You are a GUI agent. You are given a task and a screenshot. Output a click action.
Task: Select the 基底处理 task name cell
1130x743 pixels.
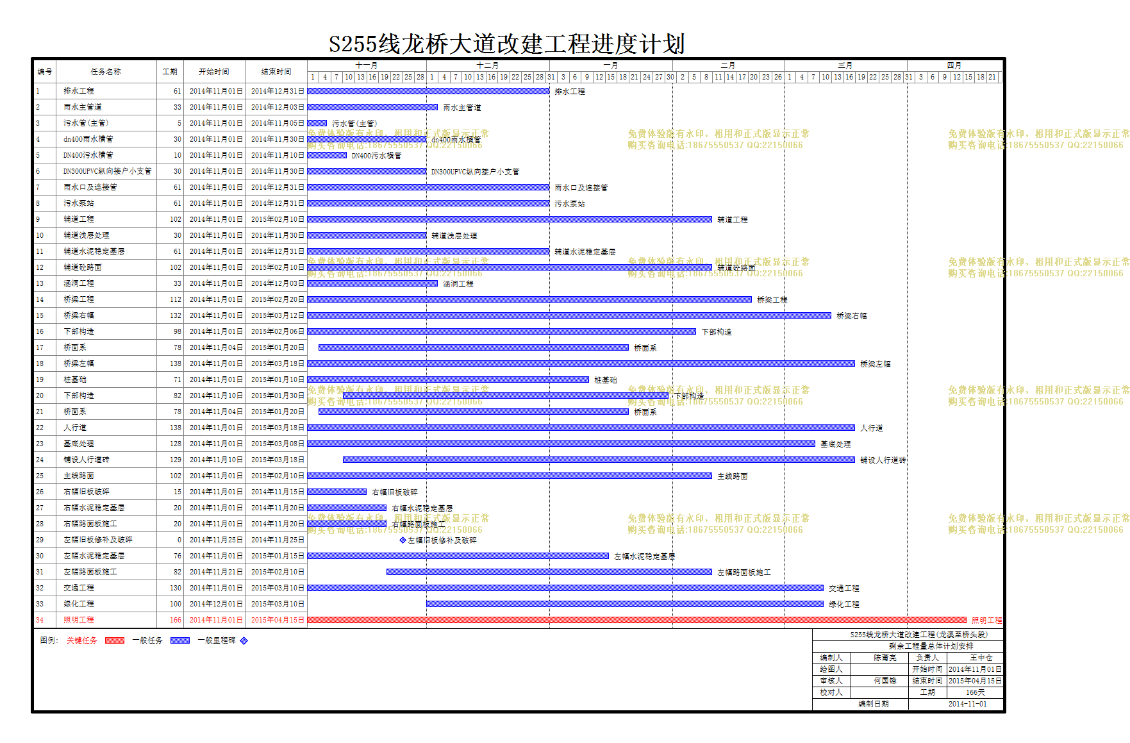click(x=106, y=444)
